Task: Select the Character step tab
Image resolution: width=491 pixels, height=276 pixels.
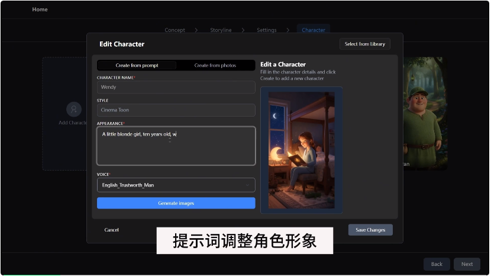Action: click(313, 30)
